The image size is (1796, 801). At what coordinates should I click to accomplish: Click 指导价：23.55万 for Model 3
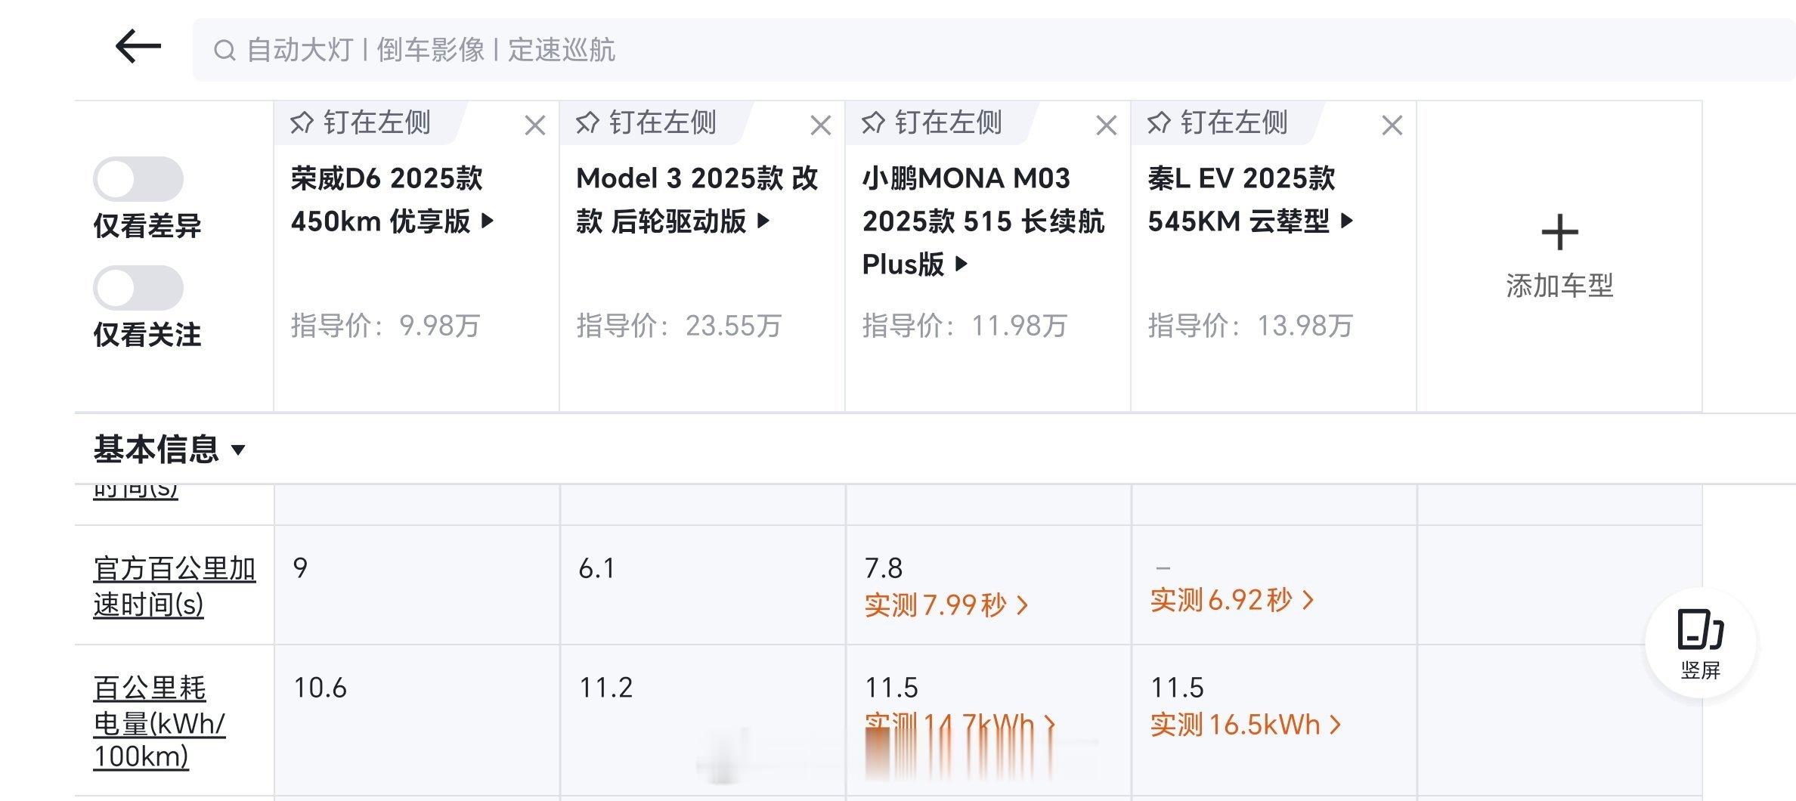[679, 326]
